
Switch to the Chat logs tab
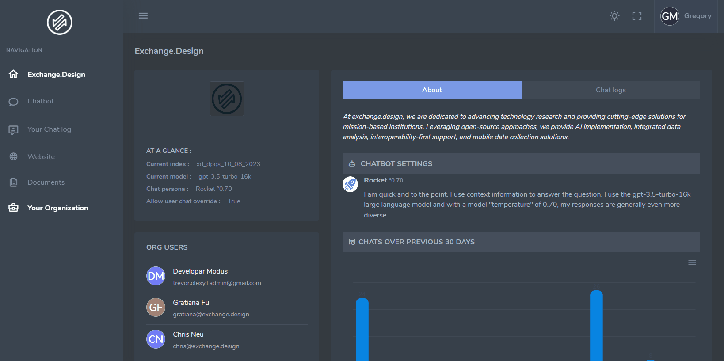(x=610, y=90)
